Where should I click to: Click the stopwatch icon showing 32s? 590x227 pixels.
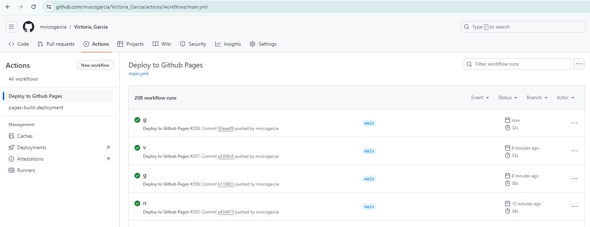pos(508,127)
